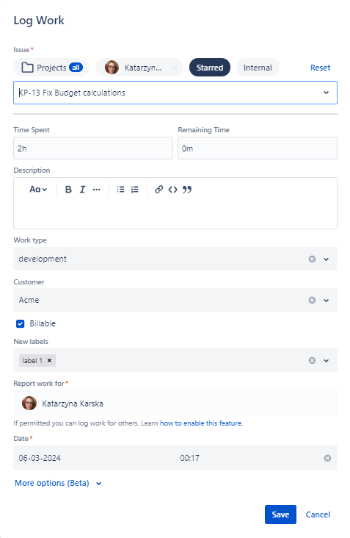Apply italic formatting in description editor
Image resolution: width=350 pixels, height=538 pixels.
[82, 190]
